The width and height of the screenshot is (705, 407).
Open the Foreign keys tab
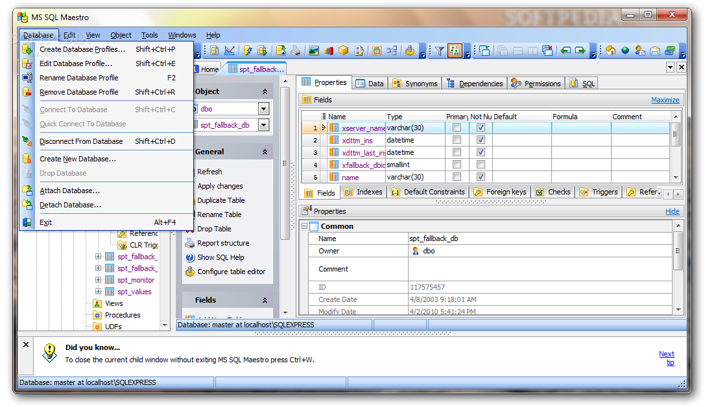pyautogui.click(x=500, y=192)
